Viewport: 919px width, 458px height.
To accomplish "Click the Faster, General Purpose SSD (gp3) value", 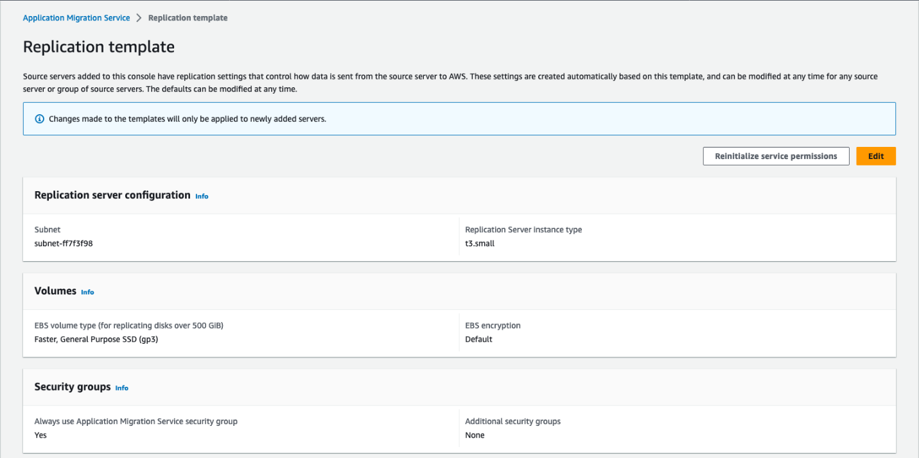I will coord(96,339).
